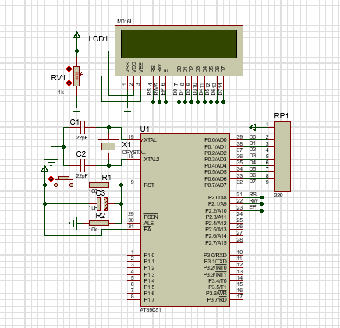The image size is (340, 328).
Task: Select the RS terminal dot at P2.0
Action: tap(262, 197)
